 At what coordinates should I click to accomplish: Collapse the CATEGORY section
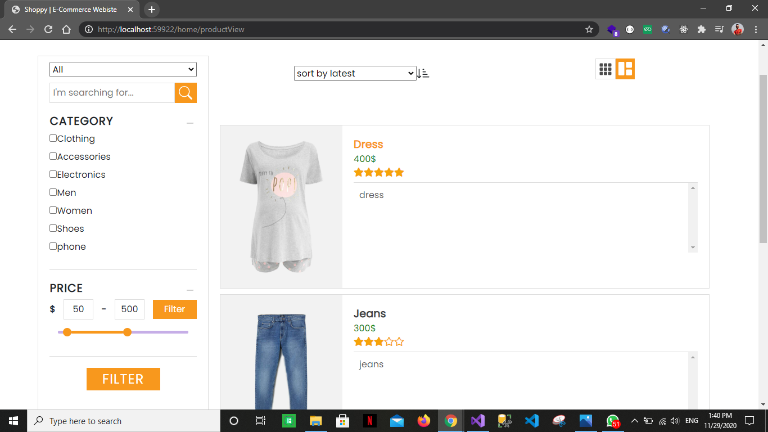pyautogui.click(x=190, y=123)
